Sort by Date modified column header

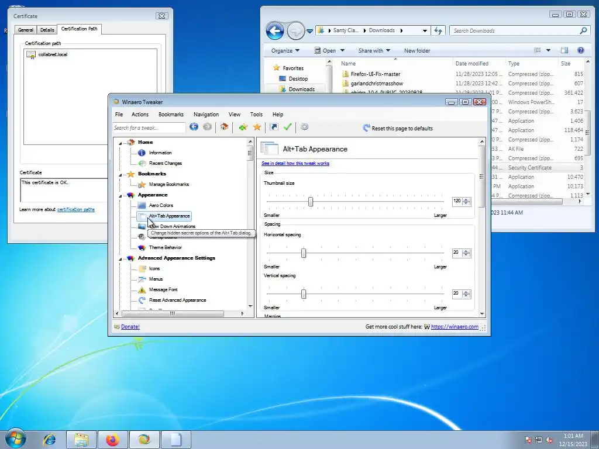coord(472,64)
